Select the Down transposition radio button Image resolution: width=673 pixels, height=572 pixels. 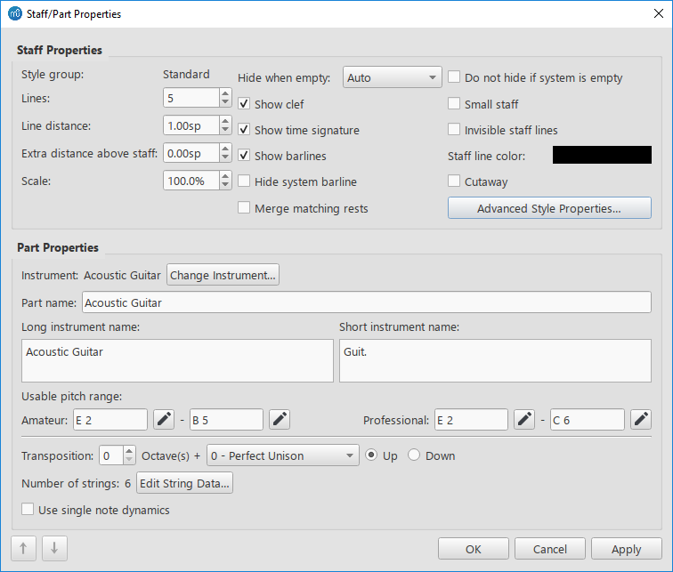click(414, 455)
